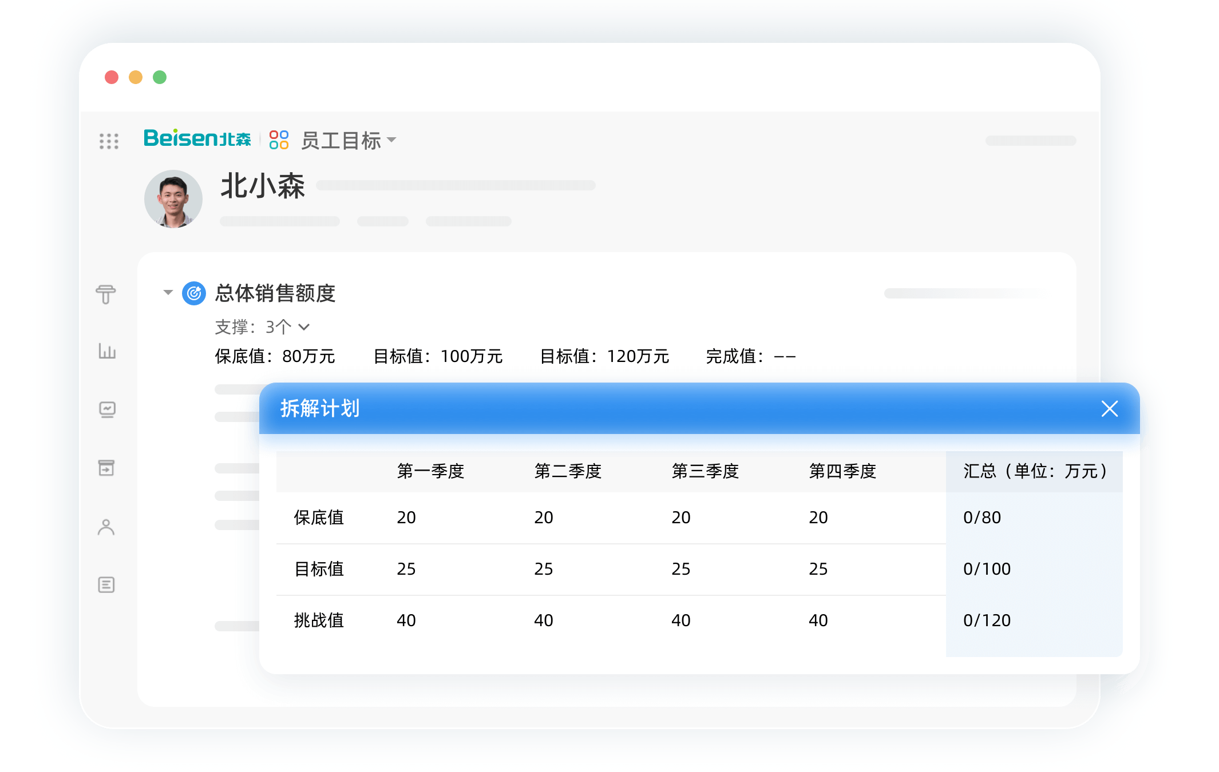Screen dimensions: 1219x772
Task: Close the 拆解计划 dialog
Action: click(1109, 409)
